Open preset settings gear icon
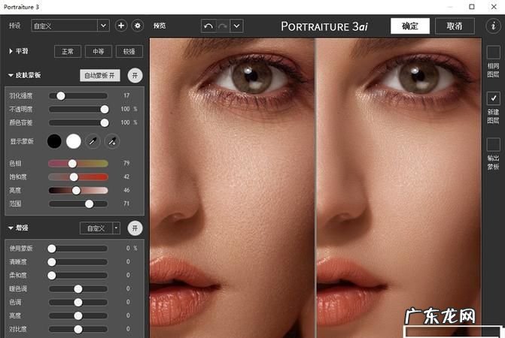This screenshot has width=505, height=338. (x=137, y=26)
